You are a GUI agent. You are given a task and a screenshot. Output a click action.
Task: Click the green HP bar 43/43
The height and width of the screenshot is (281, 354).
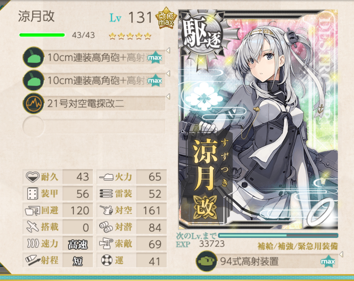[42, 35]
